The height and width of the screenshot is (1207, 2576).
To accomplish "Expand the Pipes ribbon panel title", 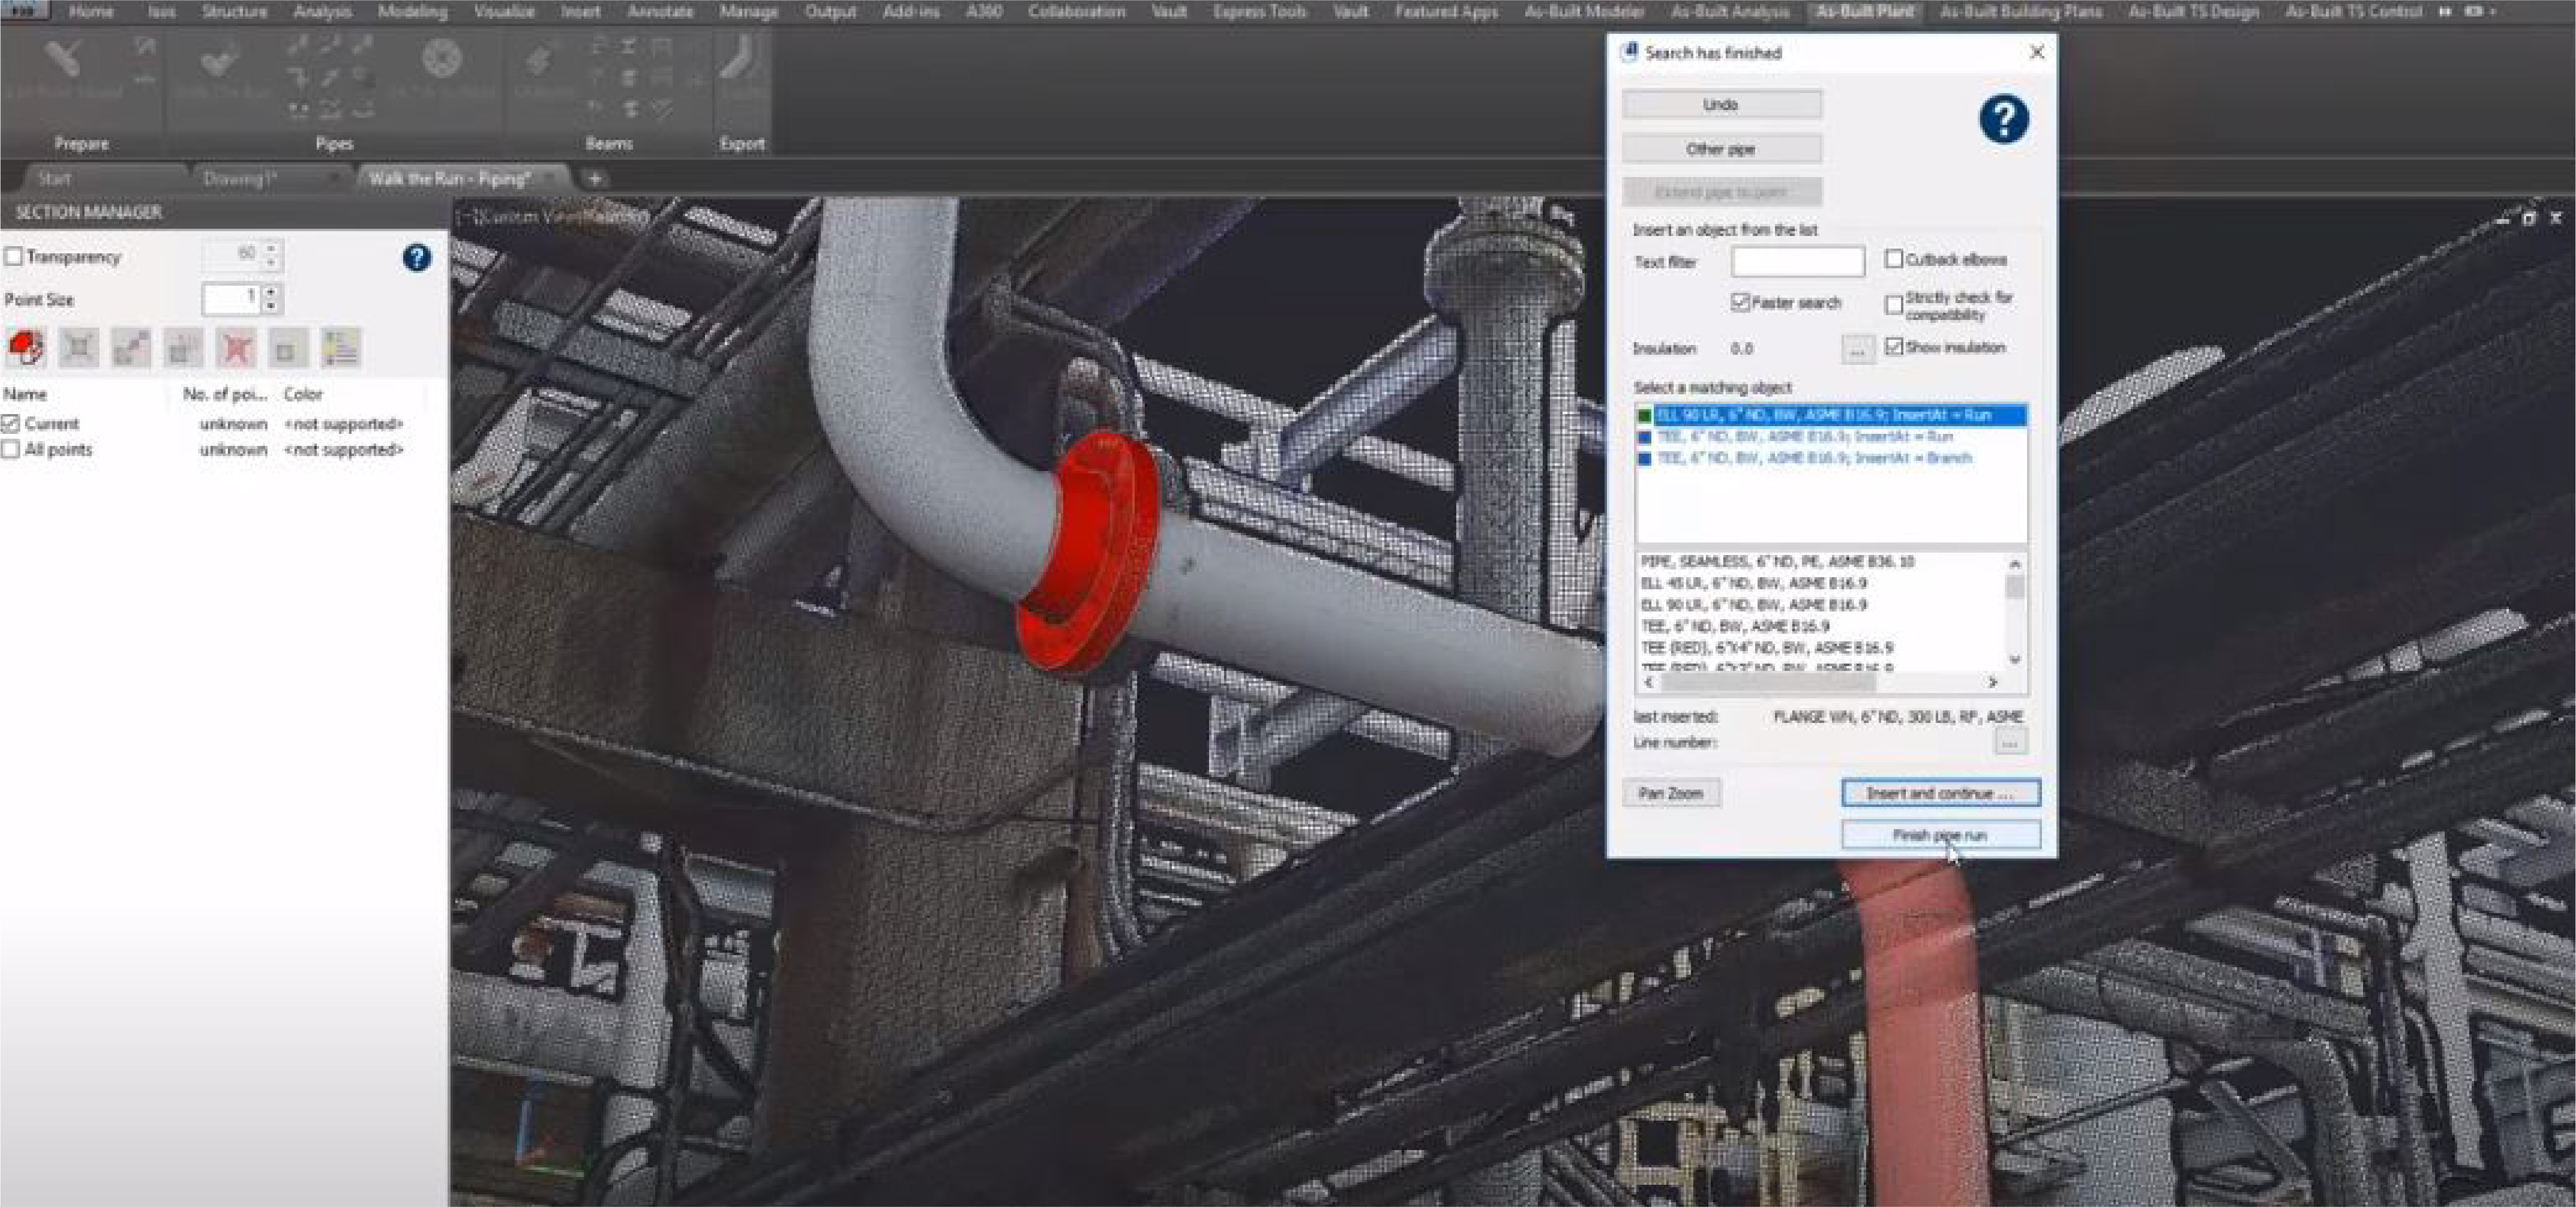I will [x=334, y=144].
